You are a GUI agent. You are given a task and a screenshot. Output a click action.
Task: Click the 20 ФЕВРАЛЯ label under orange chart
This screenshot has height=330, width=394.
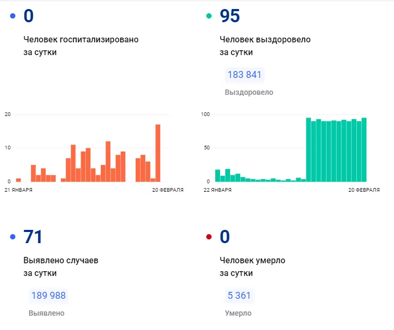point(168,190)
